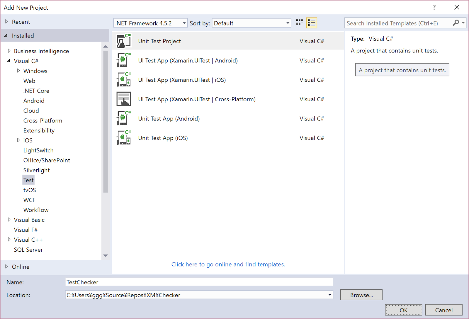469x319 pixels.
Task: Select the Cross-Platform category
Action: 43,121
